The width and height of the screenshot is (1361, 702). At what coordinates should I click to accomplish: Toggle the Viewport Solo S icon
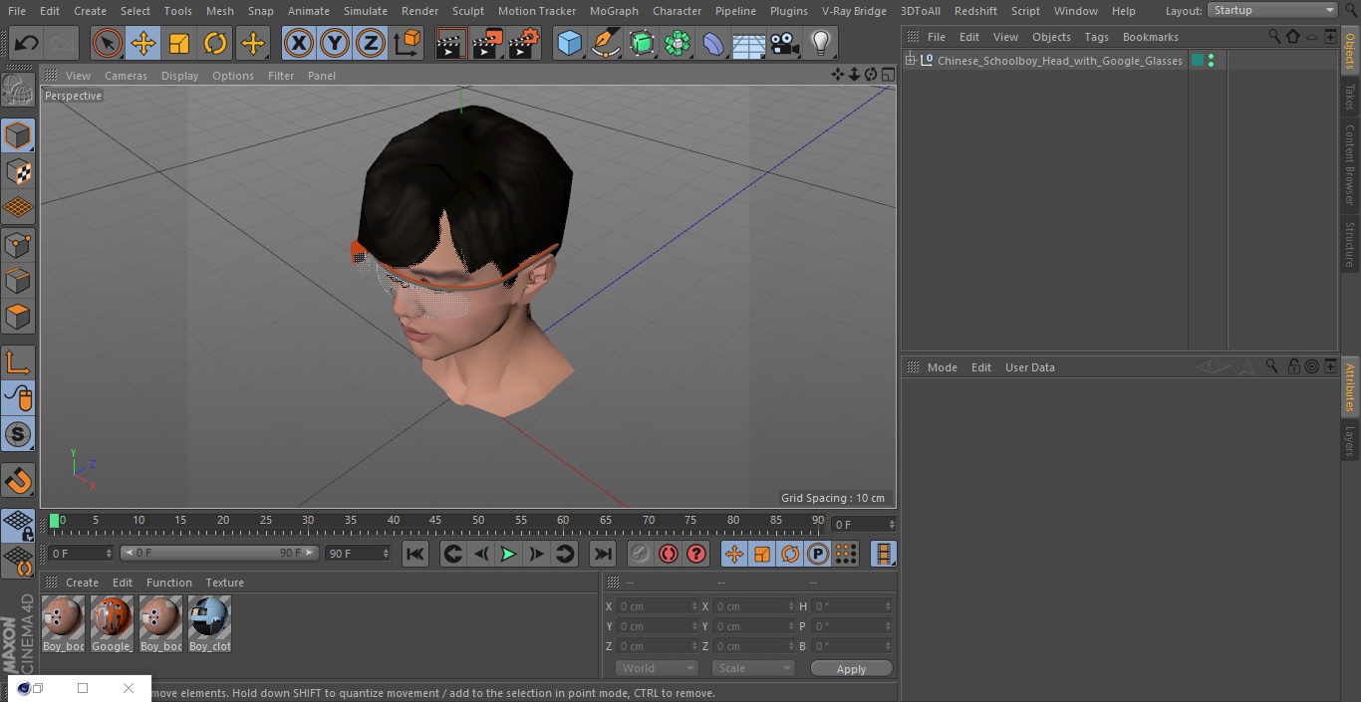point(18,434)
